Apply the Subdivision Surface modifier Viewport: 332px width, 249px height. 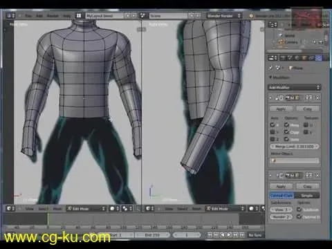click(x=281, y=186)
